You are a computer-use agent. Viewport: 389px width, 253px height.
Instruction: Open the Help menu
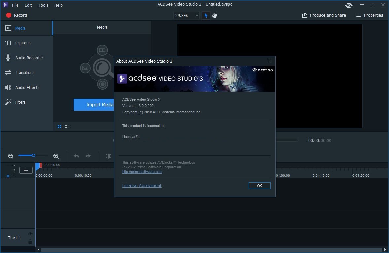coord(58,5)
